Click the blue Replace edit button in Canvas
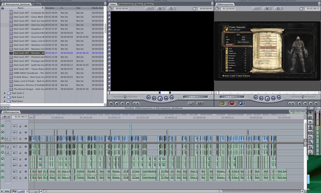The image size is (321, 193). (241, 103)
